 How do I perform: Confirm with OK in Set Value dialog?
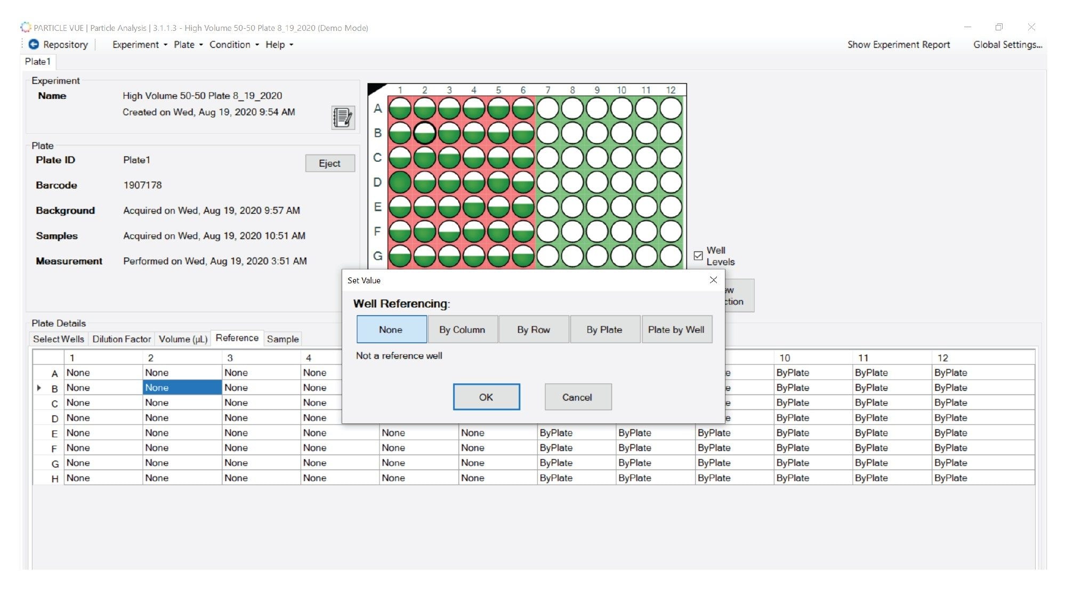tap(486, 397)
